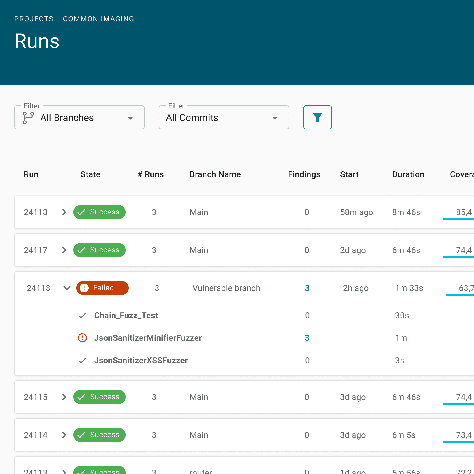Click the COMMON IMAGING breadcrumb
The height and width of the screenshot is (474, 474).
pyautogui.click(x=99, y=19)
